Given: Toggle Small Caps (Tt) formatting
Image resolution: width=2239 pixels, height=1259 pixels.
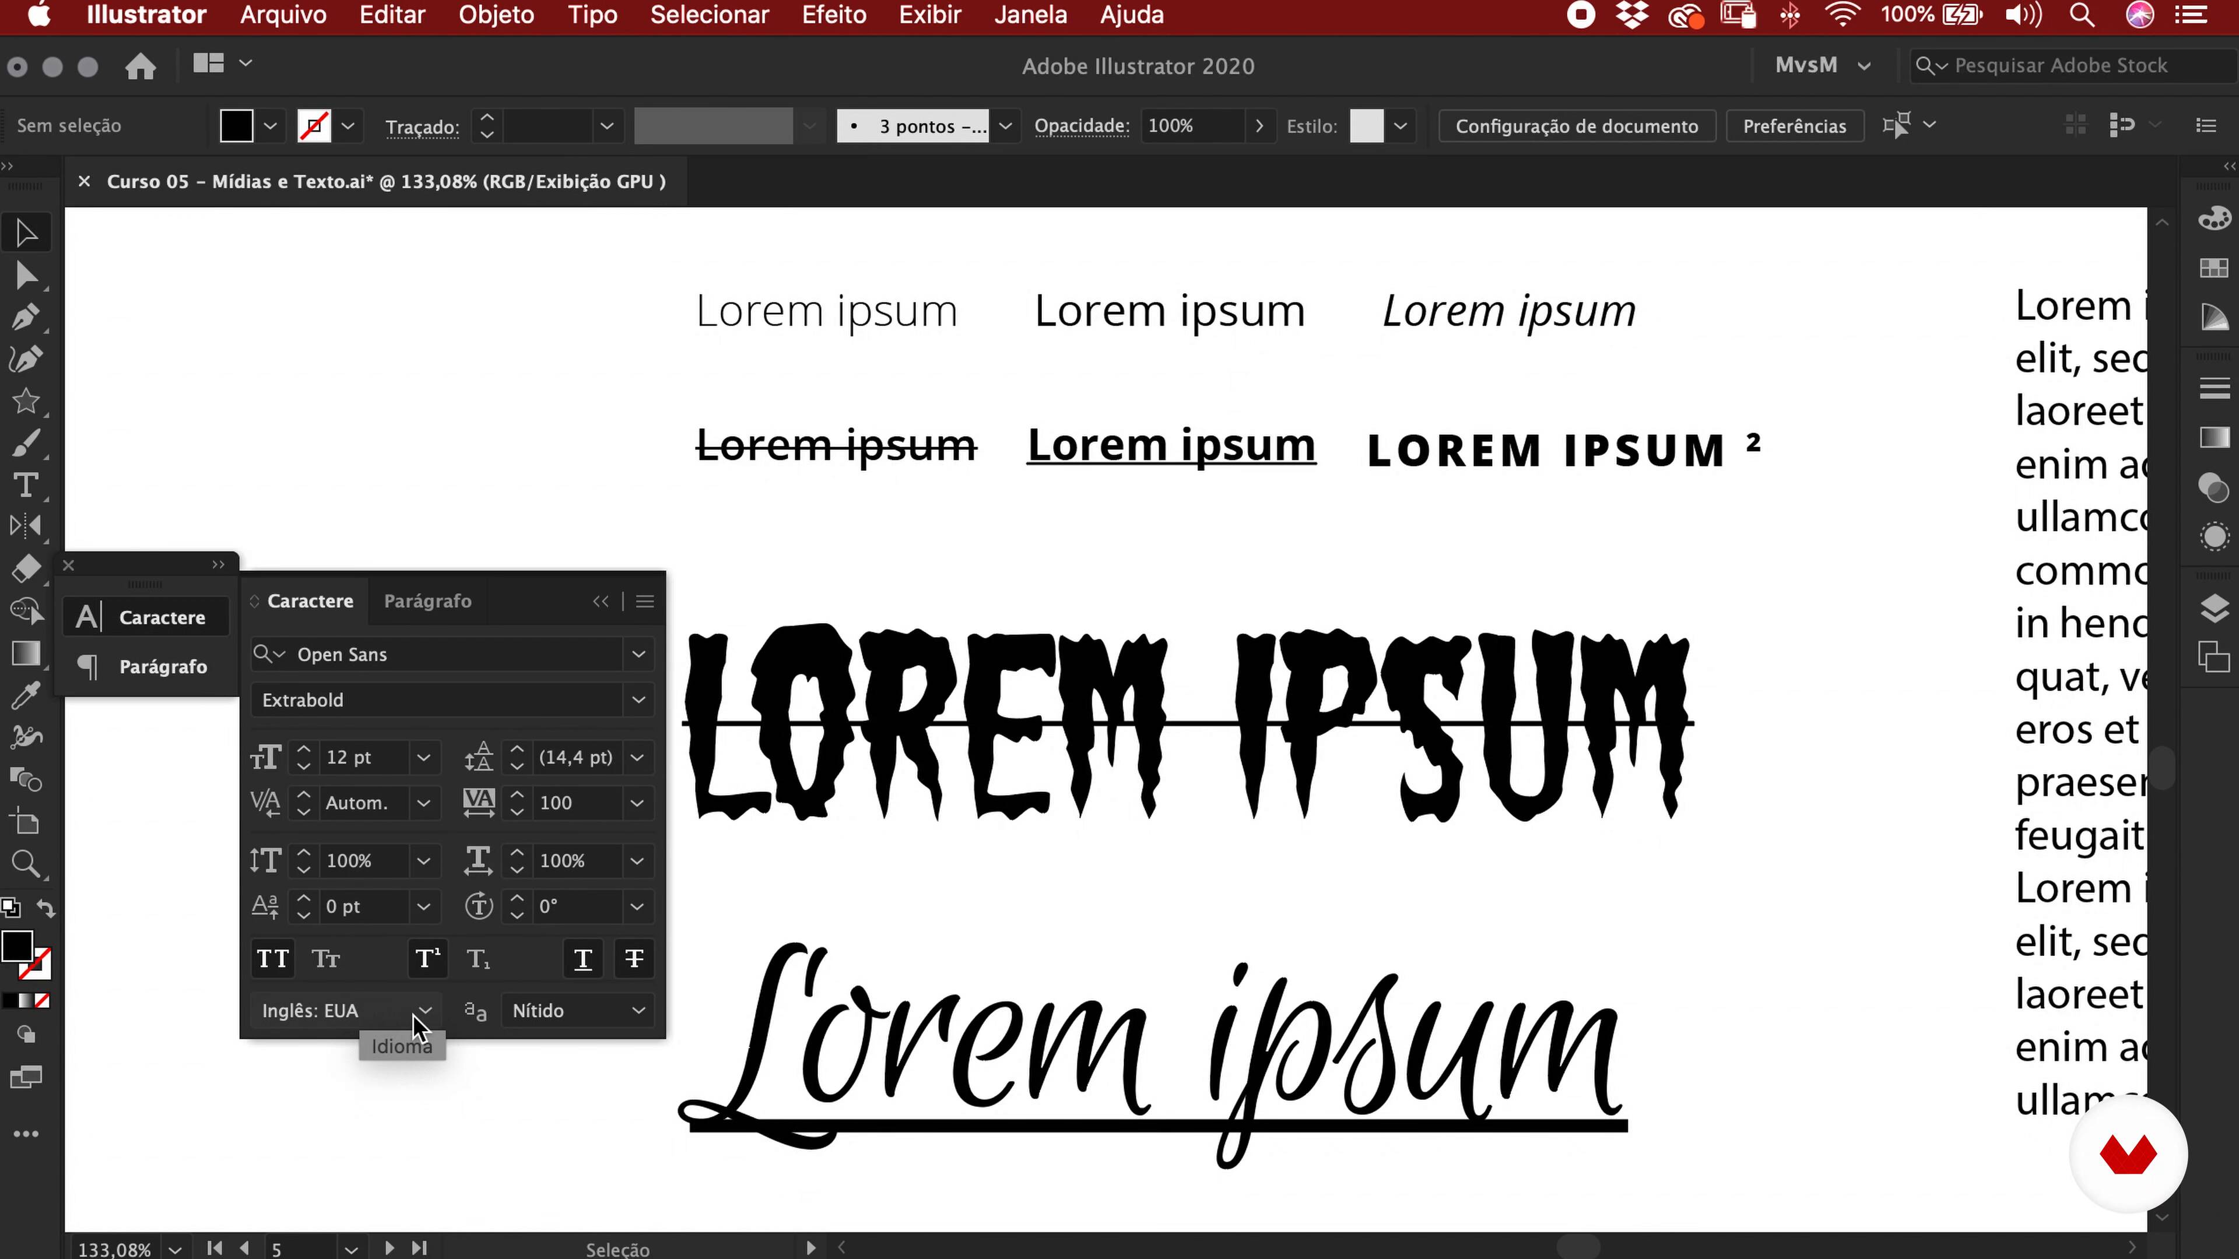Looking at the screenshot, I should [326, 959].
